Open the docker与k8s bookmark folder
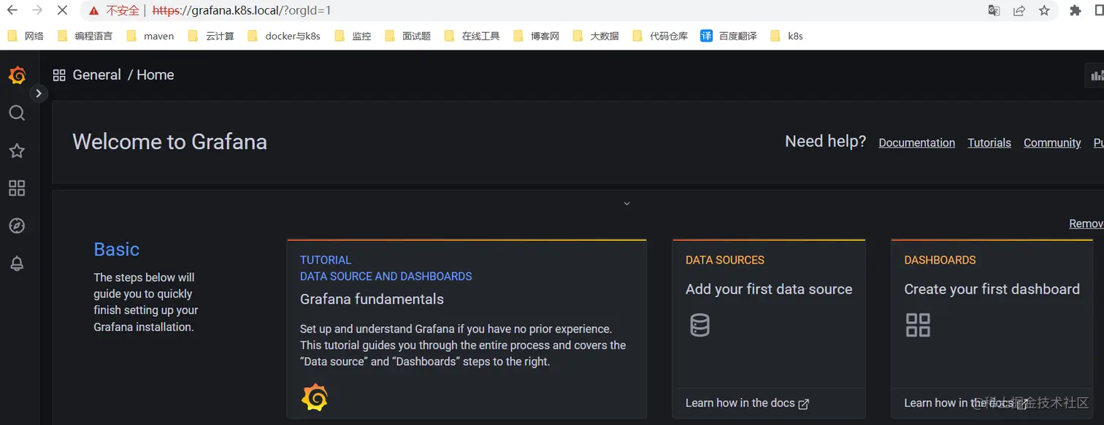Image resolution: width=1104 pixels, height=425 pixels. click(284, 36)
